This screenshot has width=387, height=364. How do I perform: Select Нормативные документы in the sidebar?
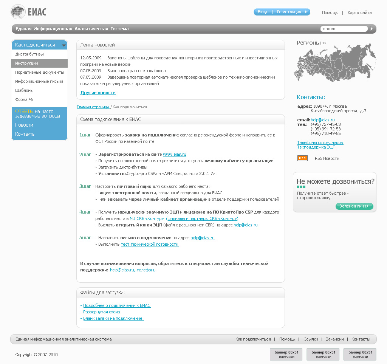[x=39, y=72]
